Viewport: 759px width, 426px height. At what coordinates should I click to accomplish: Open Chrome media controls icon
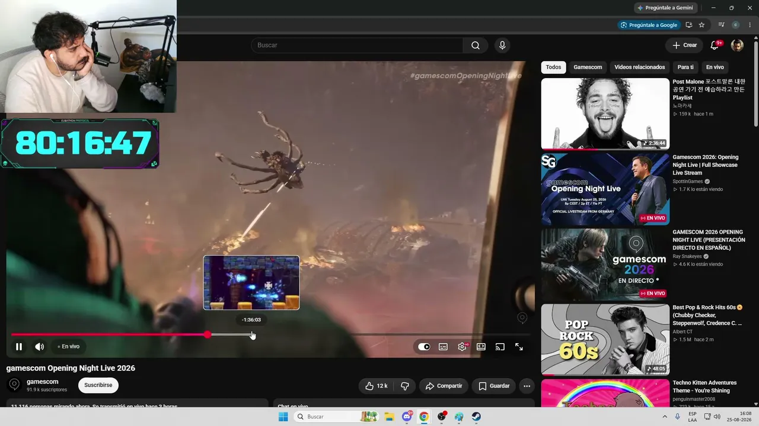(721, 25)
